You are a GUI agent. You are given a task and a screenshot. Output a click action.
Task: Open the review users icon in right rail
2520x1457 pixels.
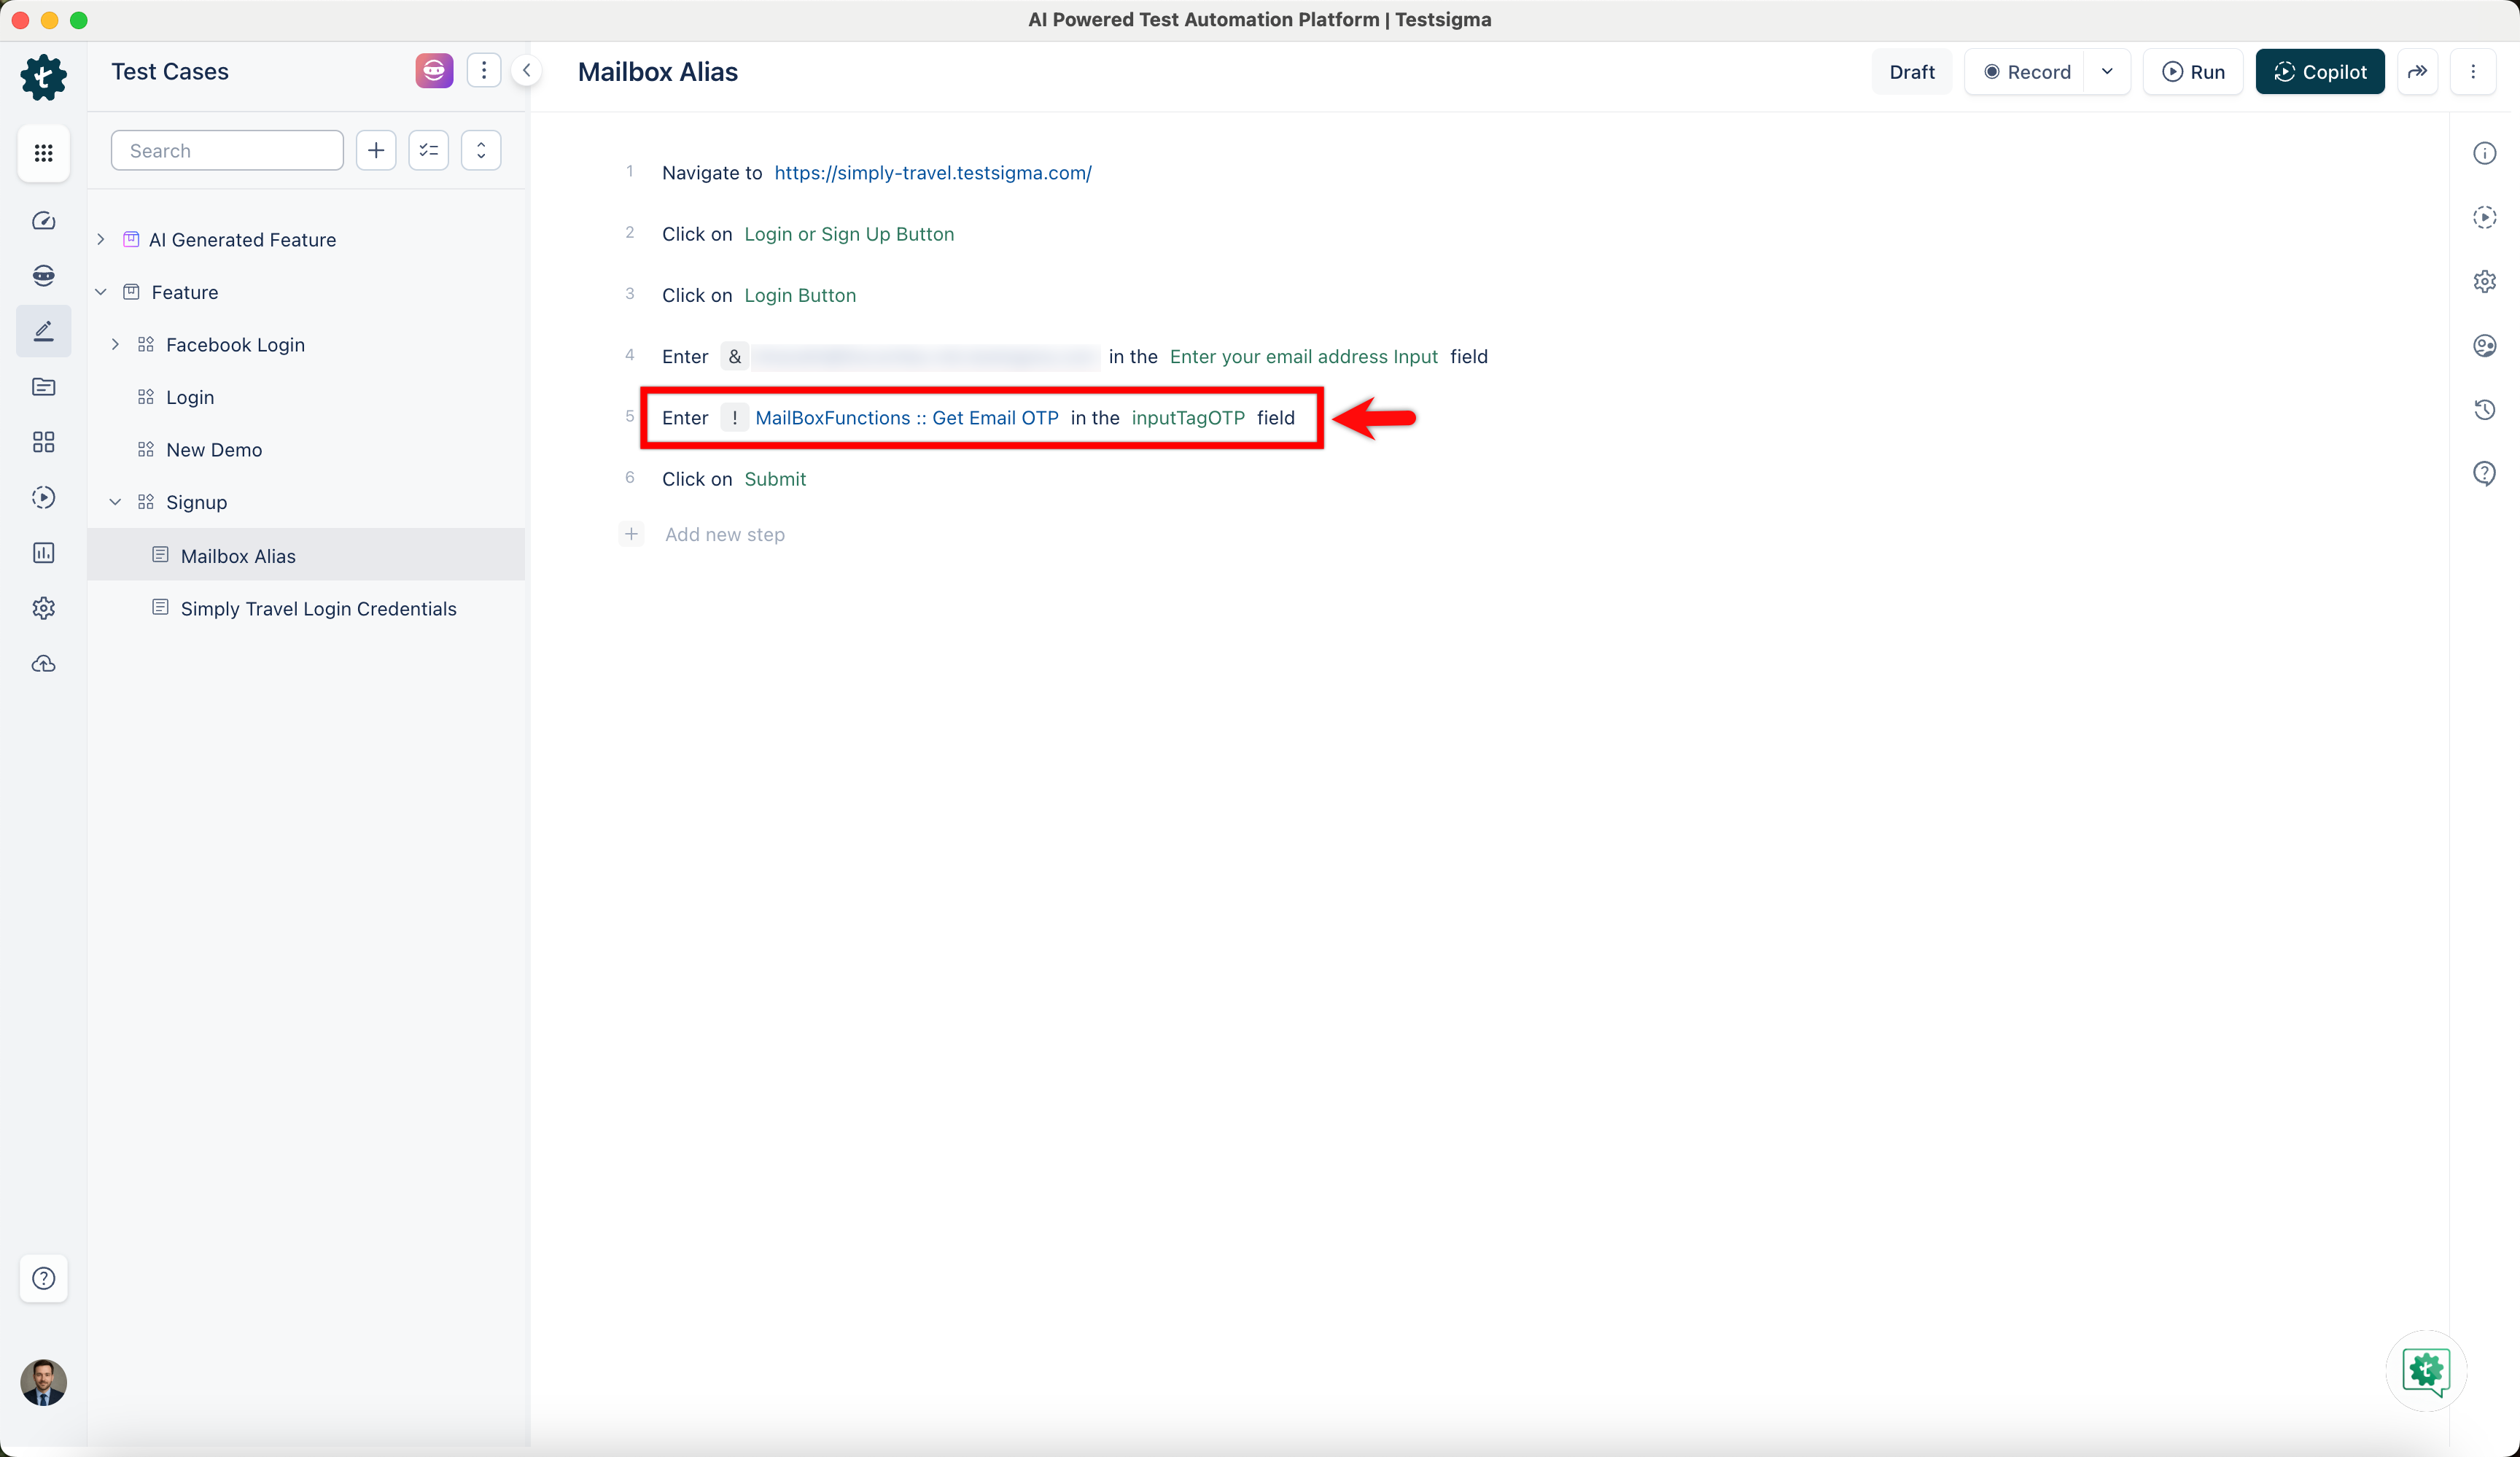click(2484, 345)
